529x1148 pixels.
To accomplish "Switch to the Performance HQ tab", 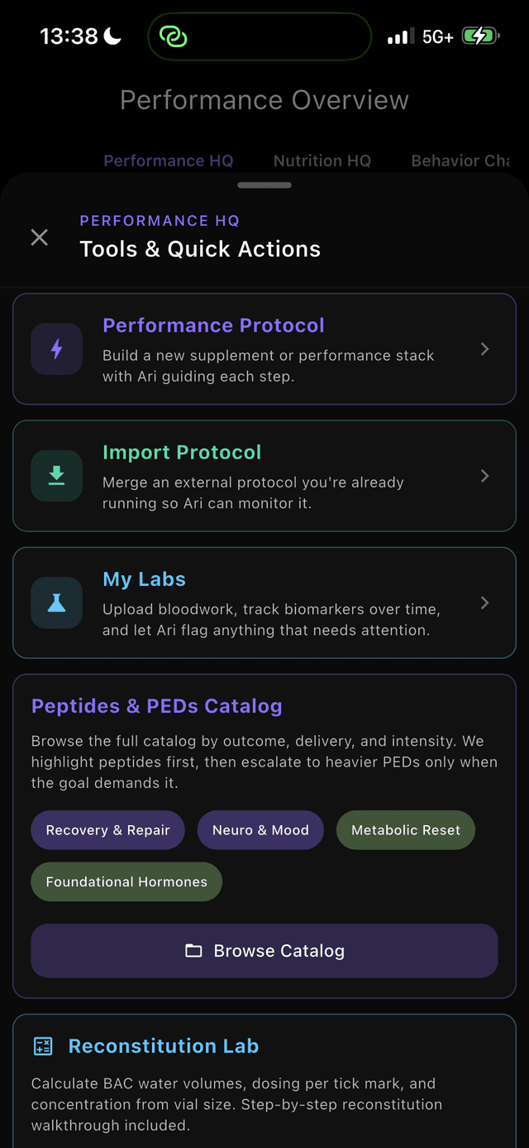I will click(169, 161).
